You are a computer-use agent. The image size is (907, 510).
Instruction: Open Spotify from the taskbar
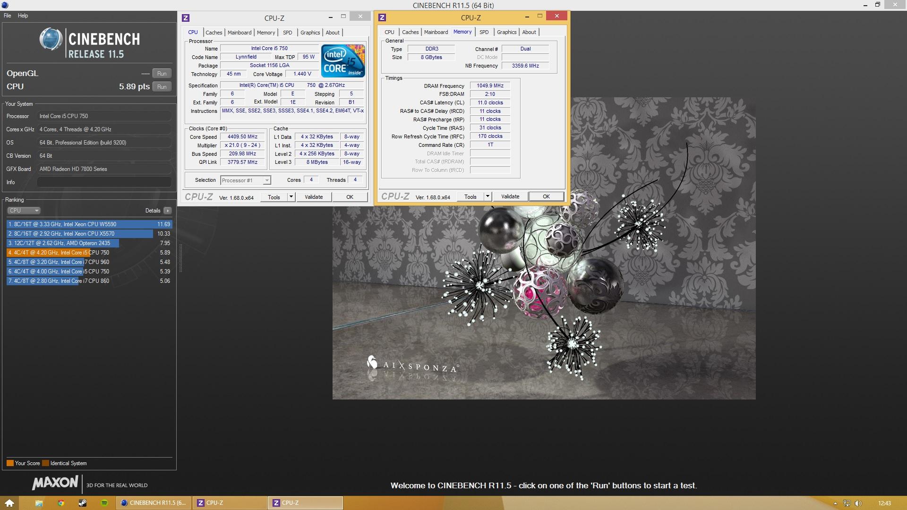104,503
